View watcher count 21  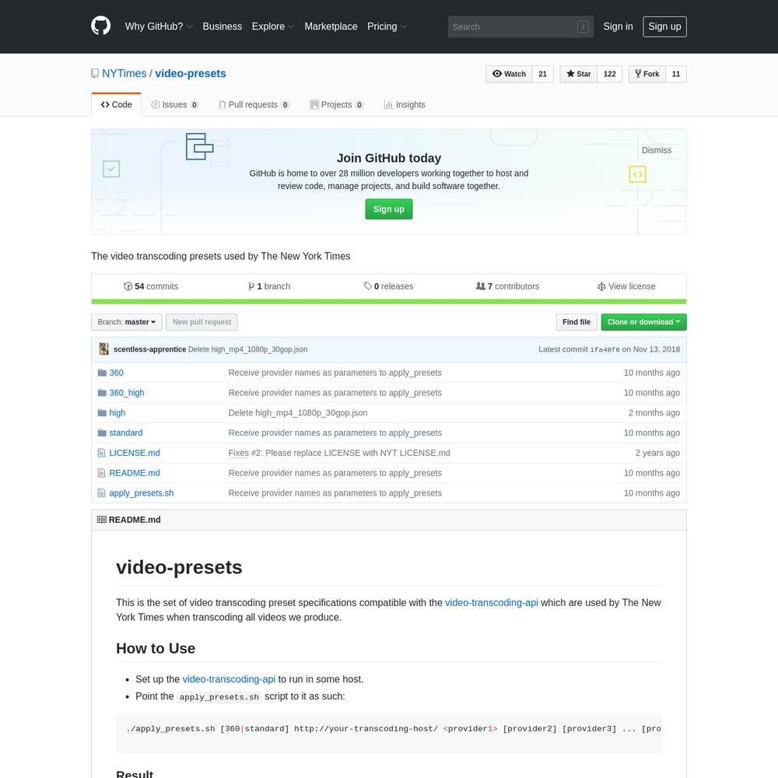tap(543, 74)
